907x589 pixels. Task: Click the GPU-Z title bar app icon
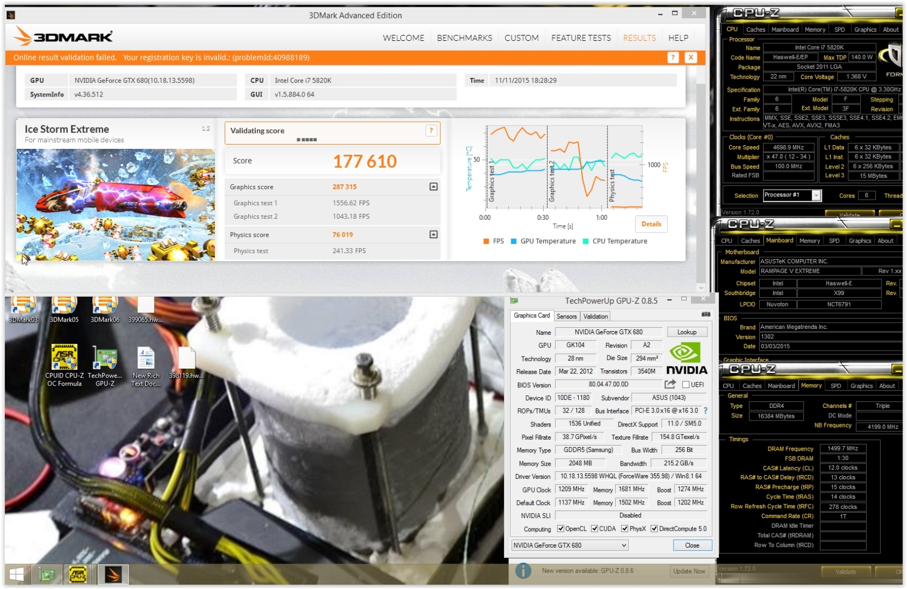tap(514, 300)
